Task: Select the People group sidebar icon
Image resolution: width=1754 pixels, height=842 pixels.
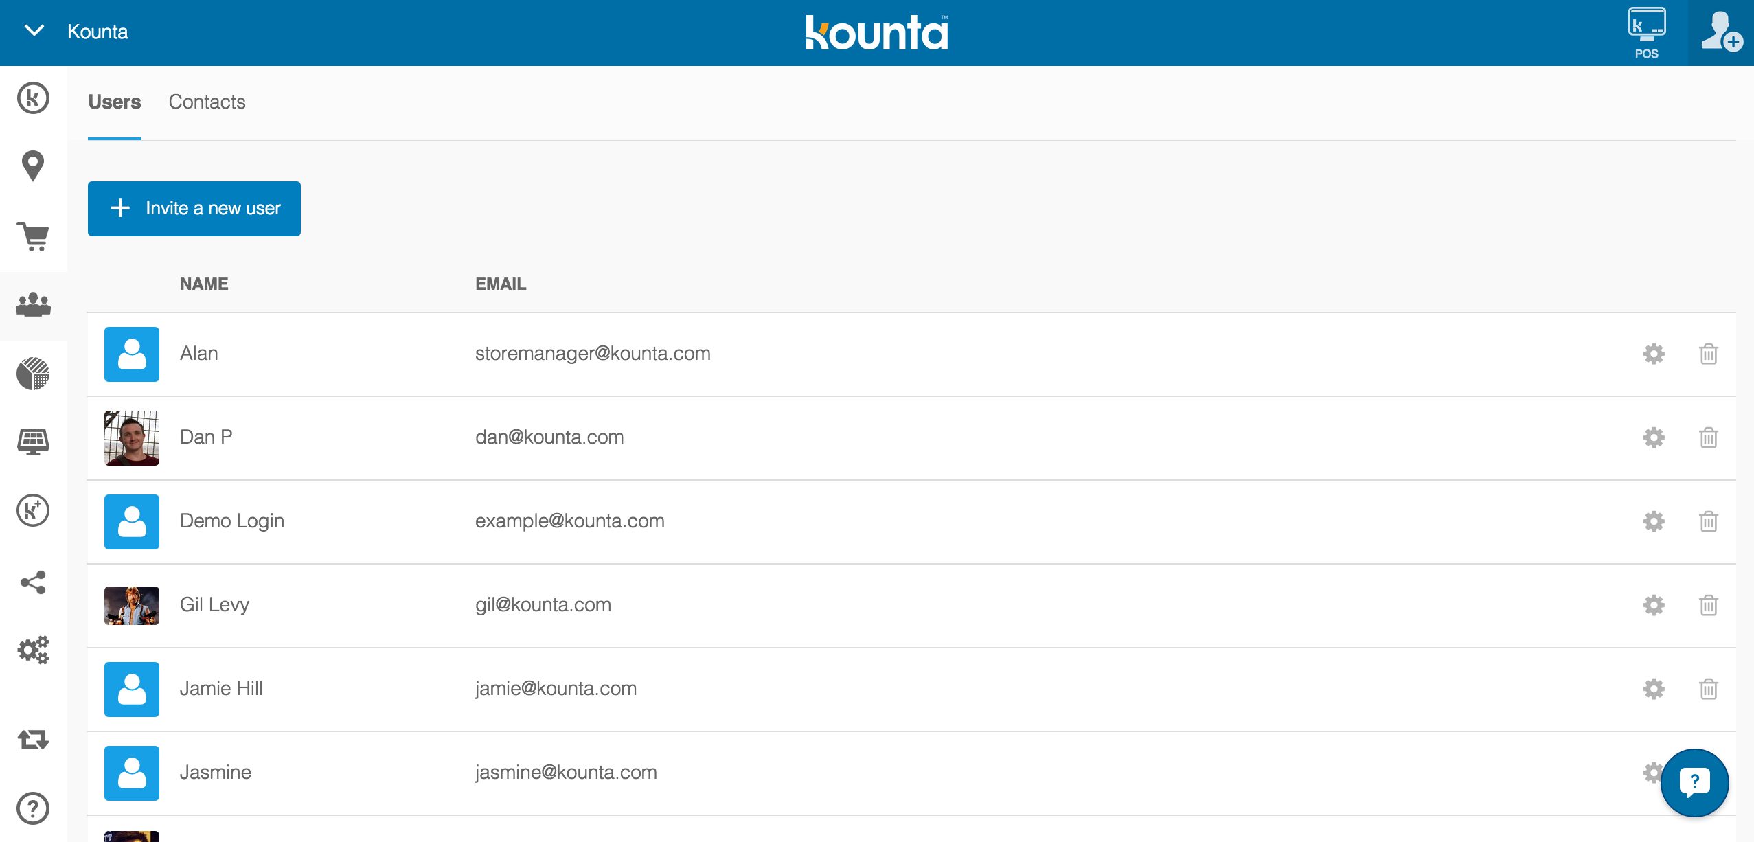Action: [x=33, y=305]
